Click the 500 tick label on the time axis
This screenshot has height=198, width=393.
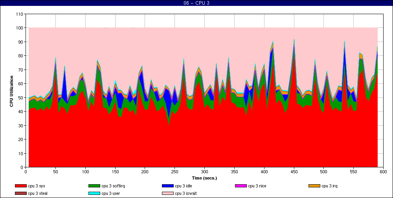point(323,172)
